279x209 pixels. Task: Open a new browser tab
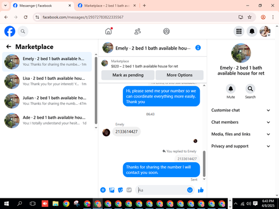[x=145, y=6]
